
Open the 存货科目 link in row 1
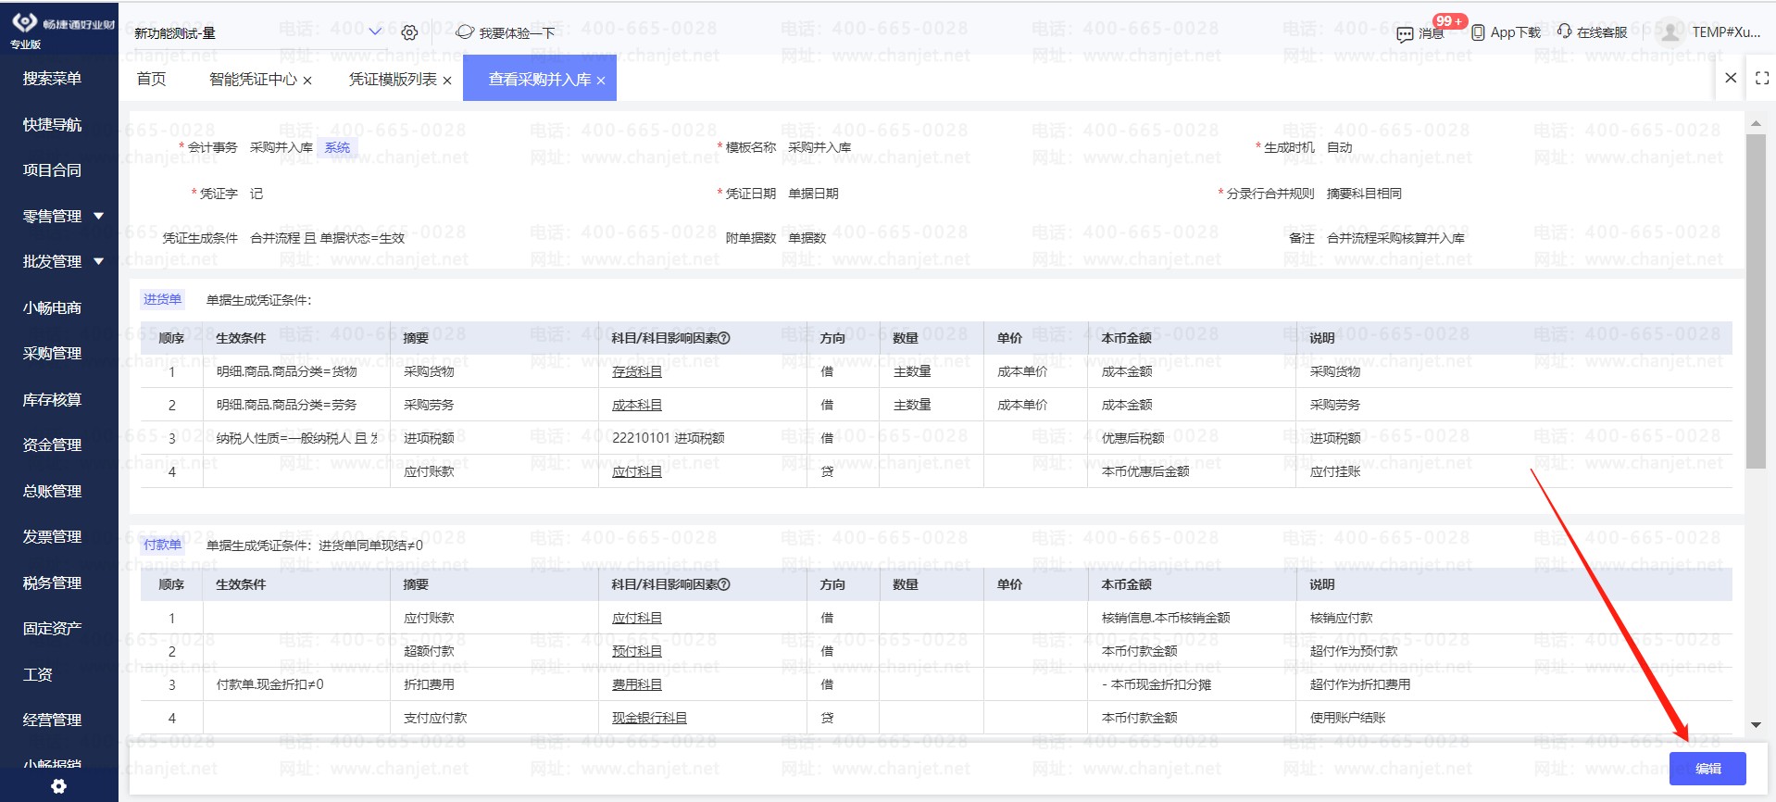click(636, 372)
